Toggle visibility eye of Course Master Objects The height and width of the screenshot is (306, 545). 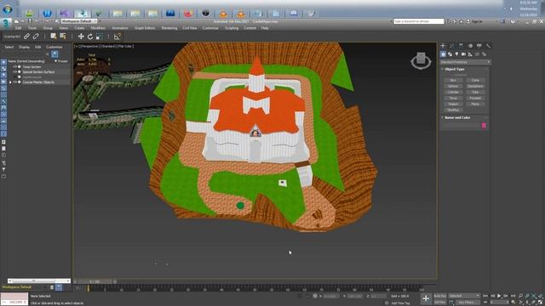point(15,82)
